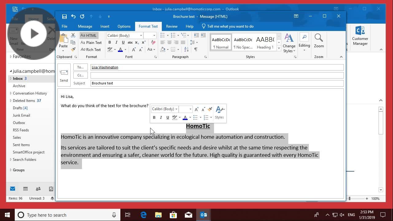
Task: Click in the Cc recipient field
Action: pyautogui.click(x=217, y=75)
